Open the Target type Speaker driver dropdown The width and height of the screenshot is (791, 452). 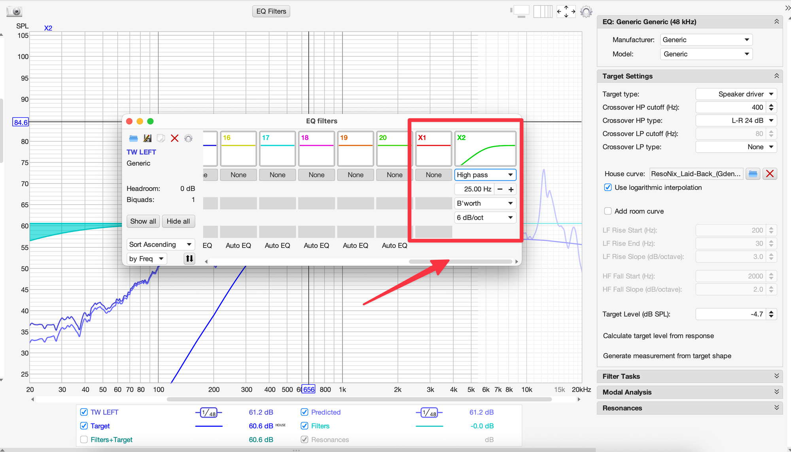pos(736,94)
